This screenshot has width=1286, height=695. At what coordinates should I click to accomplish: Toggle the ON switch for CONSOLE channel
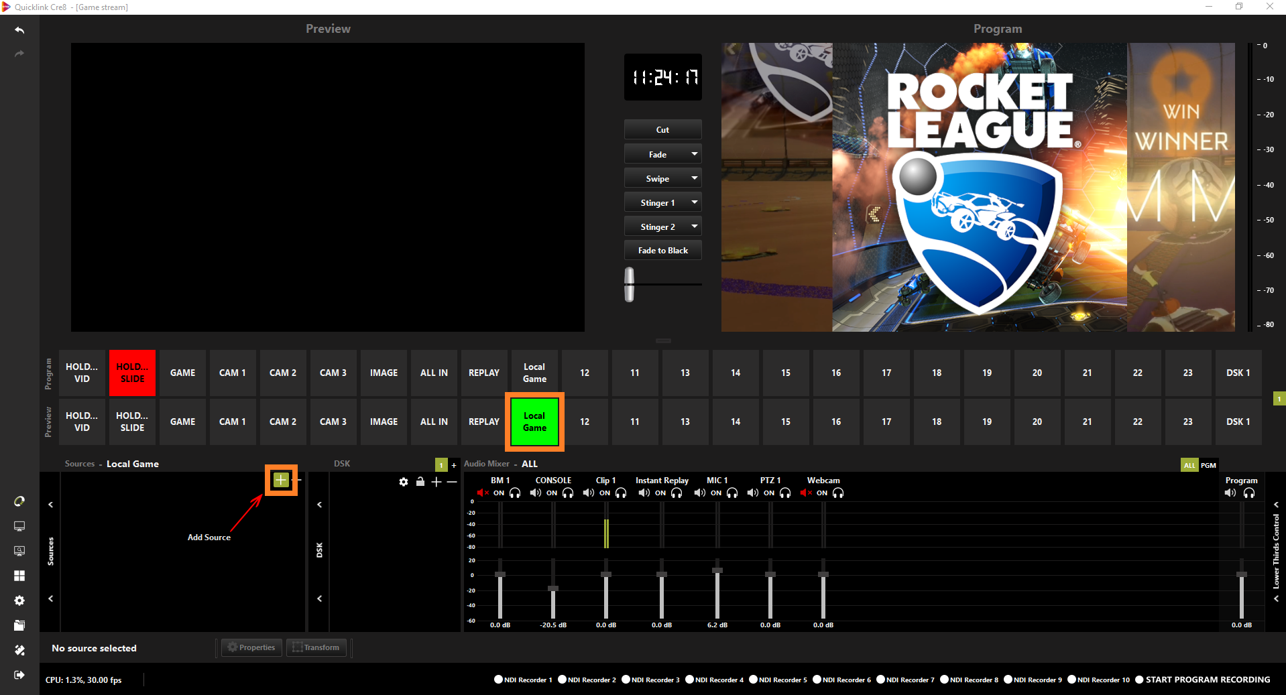pos(552,493)
